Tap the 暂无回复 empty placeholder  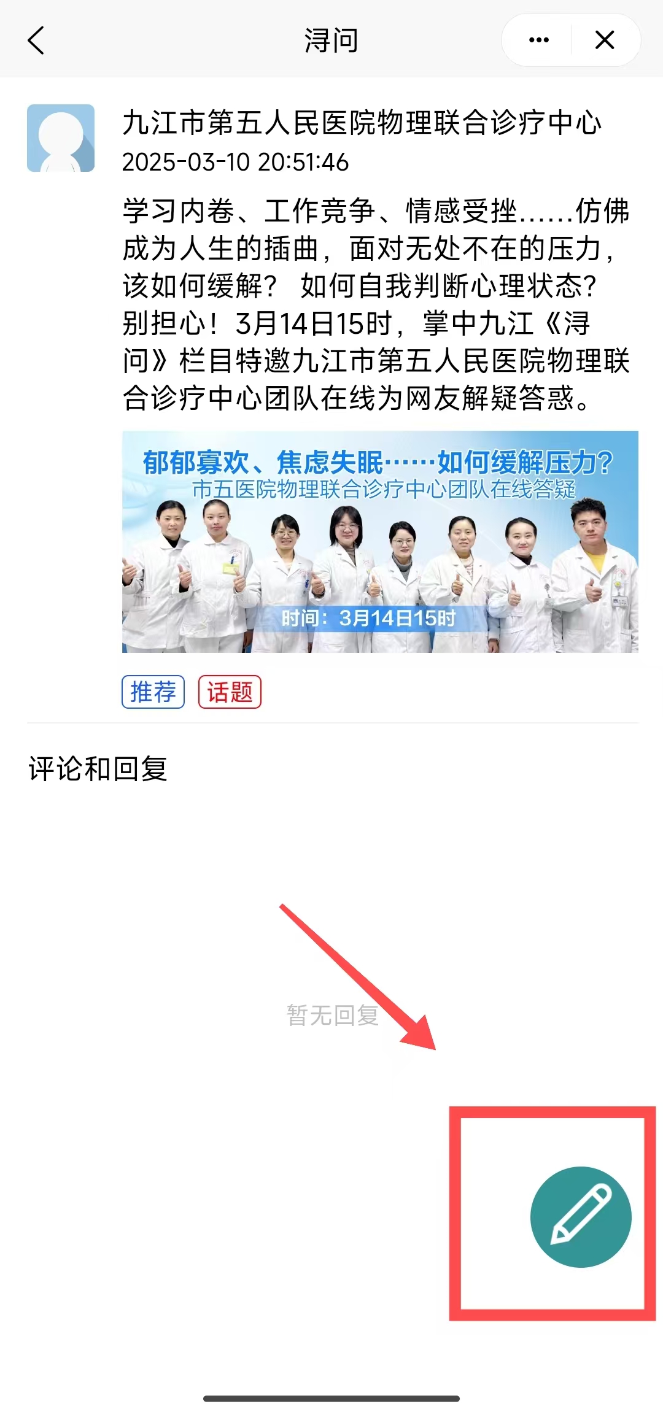[332, 1016]
